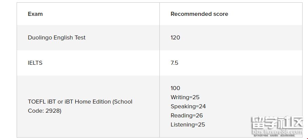Select the "Reading=26" sub-score line
Image resolution: width=308 pixels, height=139 pixels.
click(x=187, y=115)
